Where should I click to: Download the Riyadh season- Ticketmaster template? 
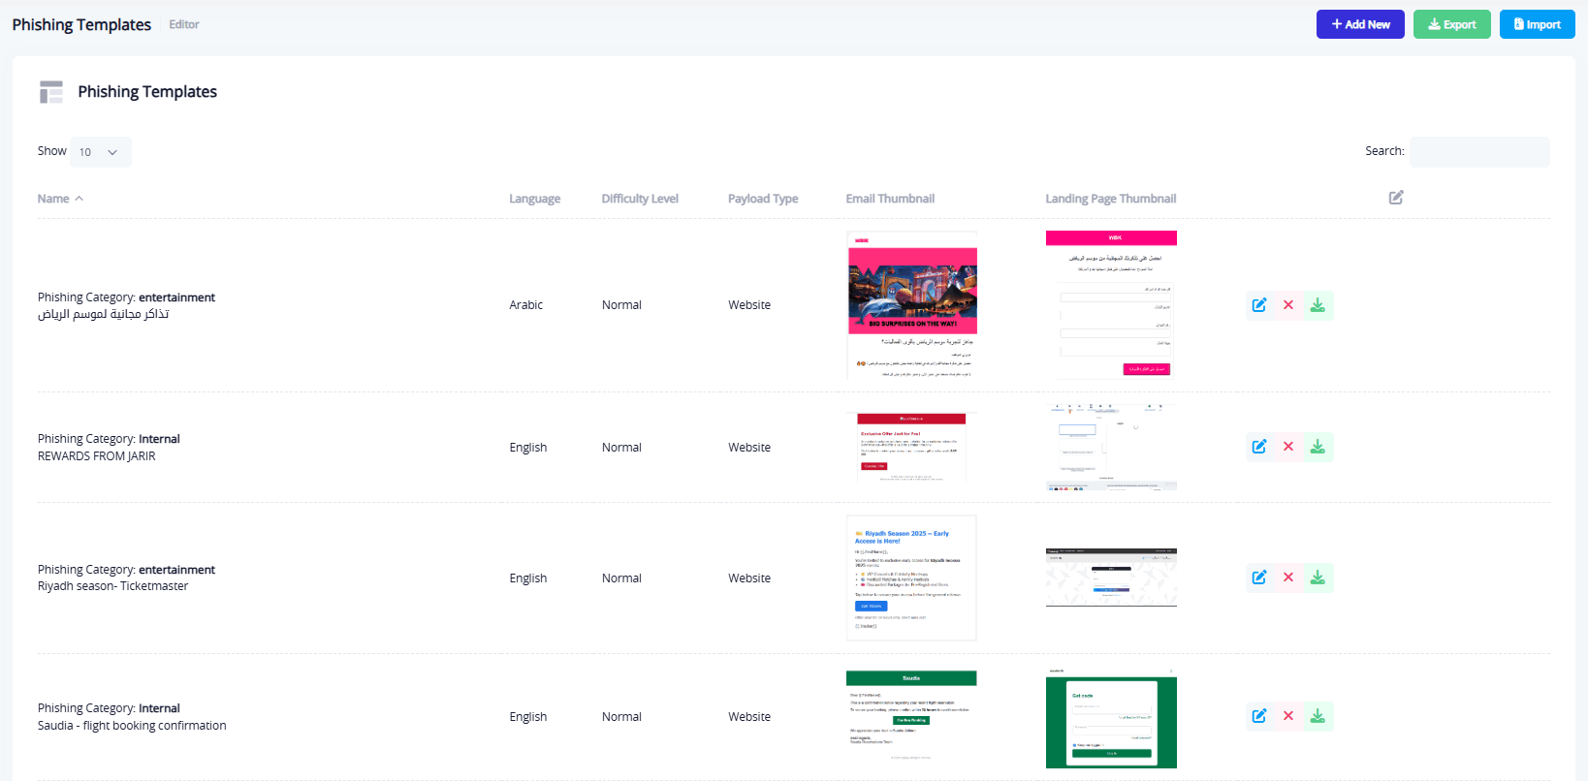(1318, 578)
